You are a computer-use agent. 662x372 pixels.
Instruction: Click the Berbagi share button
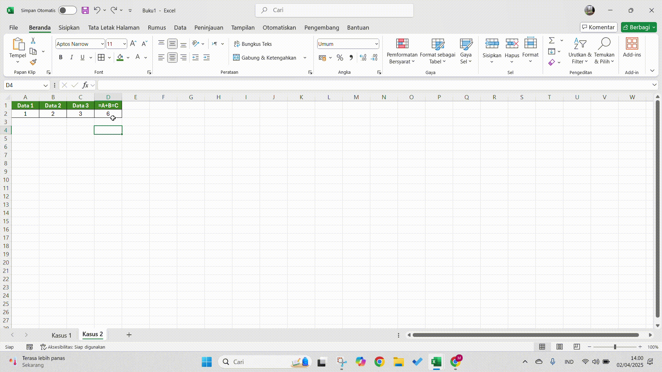[x=639, y=27]
